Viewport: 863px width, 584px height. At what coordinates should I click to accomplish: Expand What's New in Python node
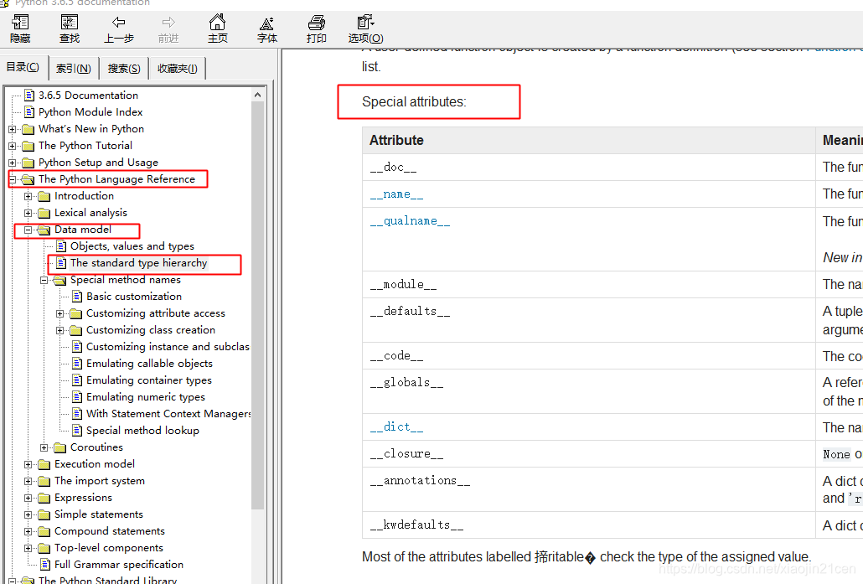pyautogui.click(x=12, y=129)
